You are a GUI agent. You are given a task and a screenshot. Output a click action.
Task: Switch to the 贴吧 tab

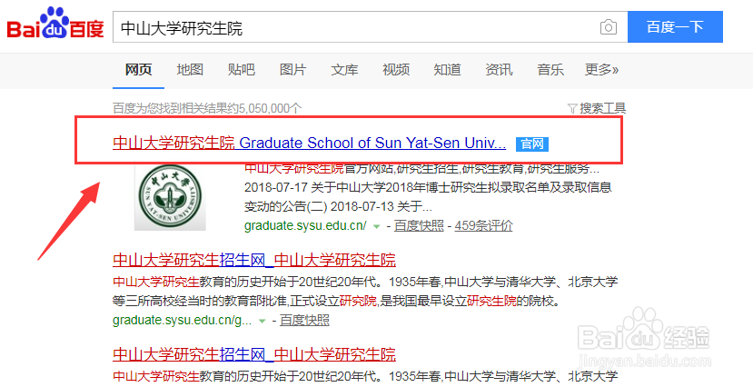[241, 70]
